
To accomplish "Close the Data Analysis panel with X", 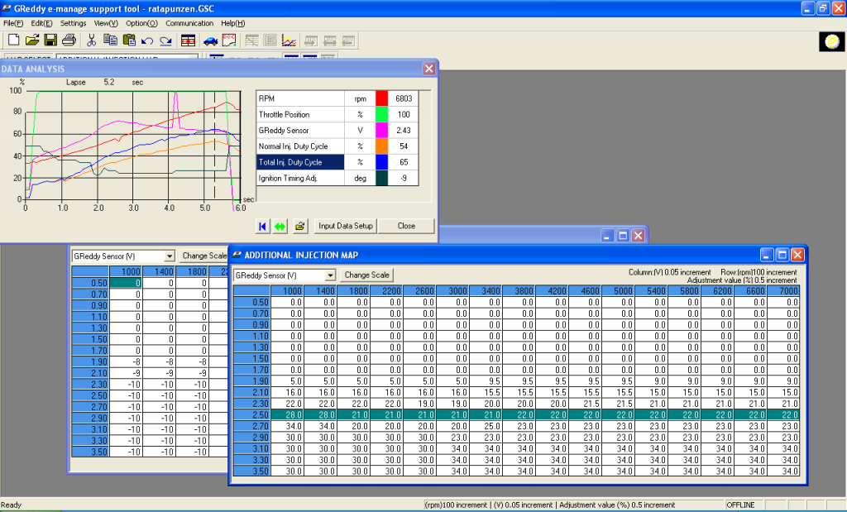I will pos(429,69).
